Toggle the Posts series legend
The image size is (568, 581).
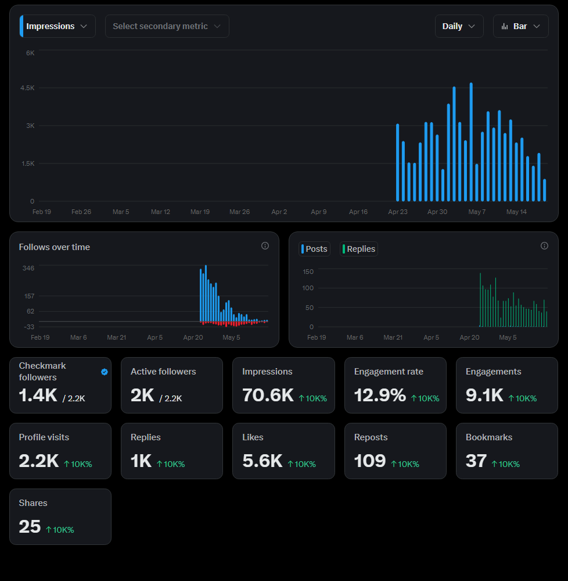coord(315,249)
